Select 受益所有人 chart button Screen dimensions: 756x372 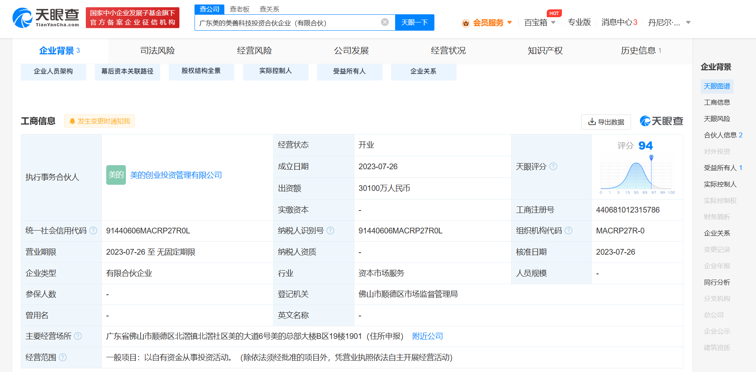point(350,72)
